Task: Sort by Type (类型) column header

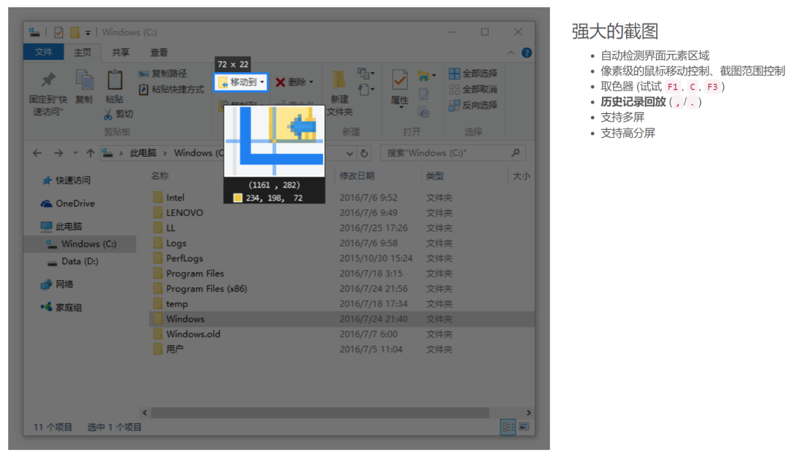Action: coord(435,176)
